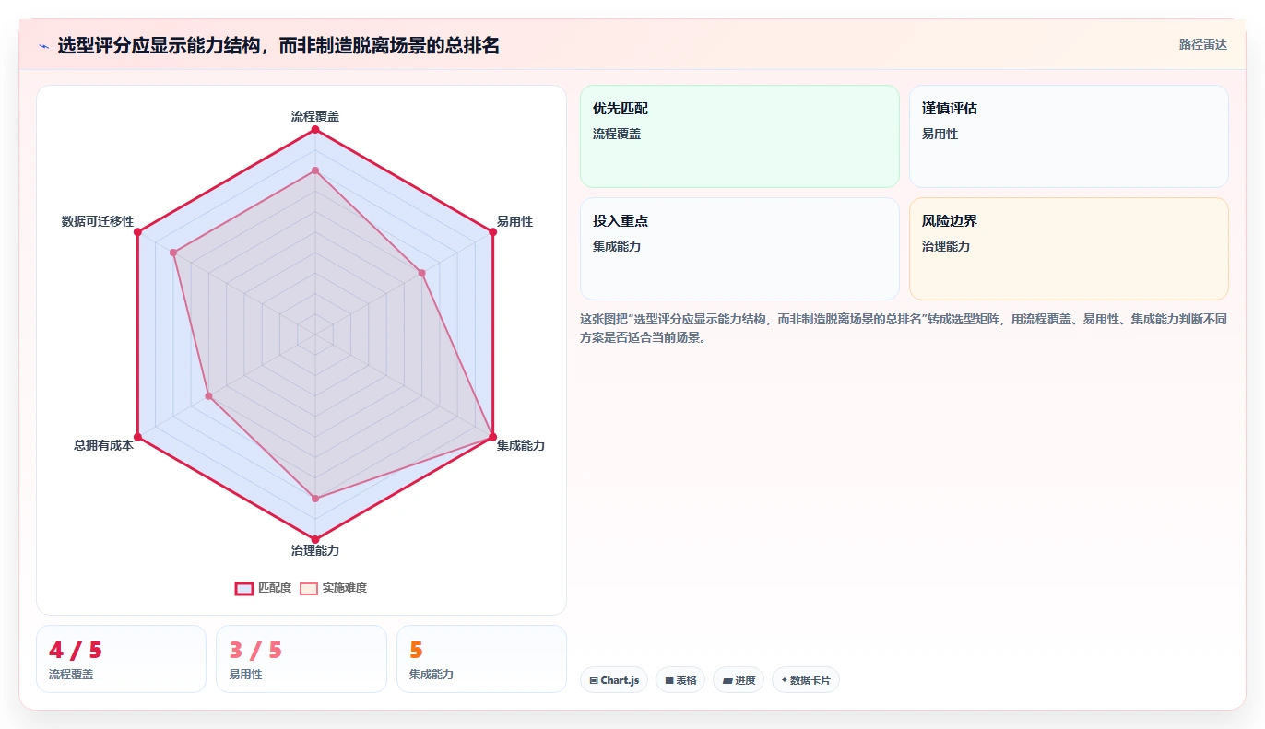1265x729 pixels.
Task: Click the 进度 tag chip
Action: tap(739, 680)
